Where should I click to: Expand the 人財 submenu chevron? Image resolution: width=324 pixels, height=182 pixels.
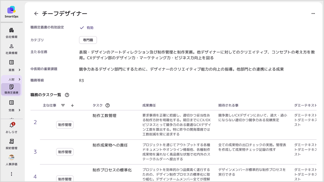coord(19,79)
